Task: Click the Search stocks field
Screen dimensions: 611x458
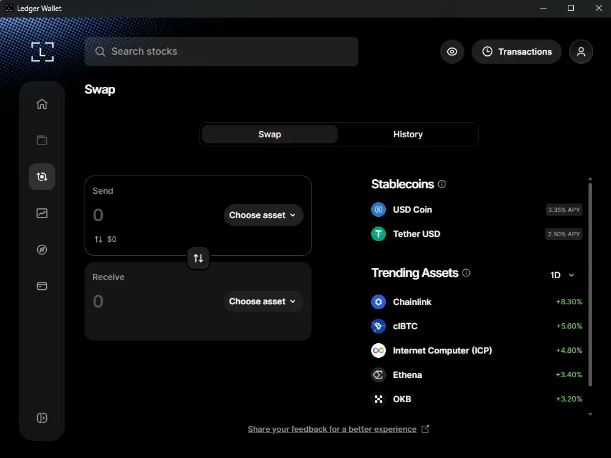Action: (222, 52)
